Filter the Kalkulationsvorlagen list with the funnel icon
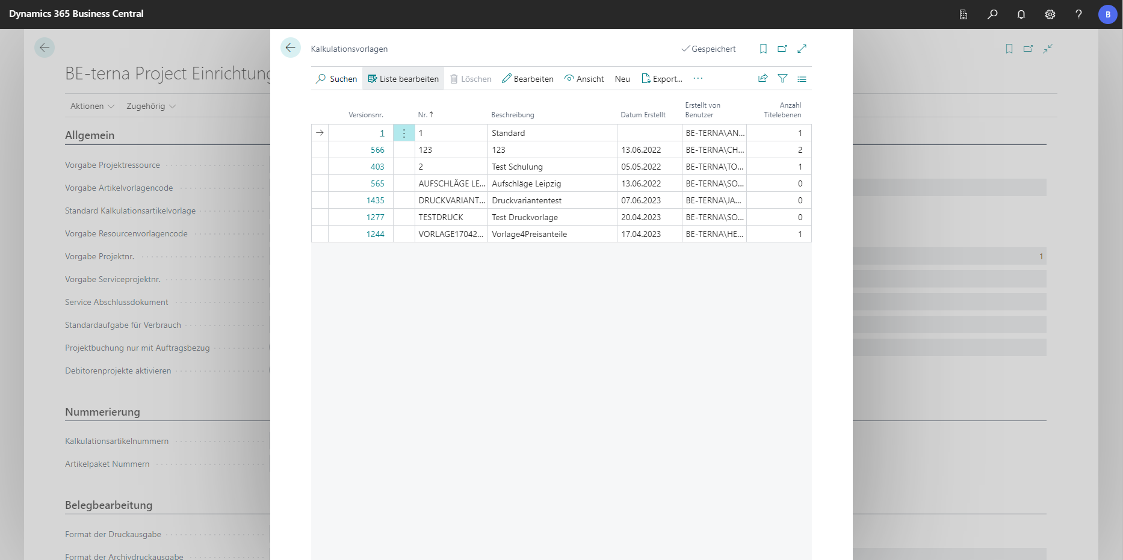 point(782,78)
